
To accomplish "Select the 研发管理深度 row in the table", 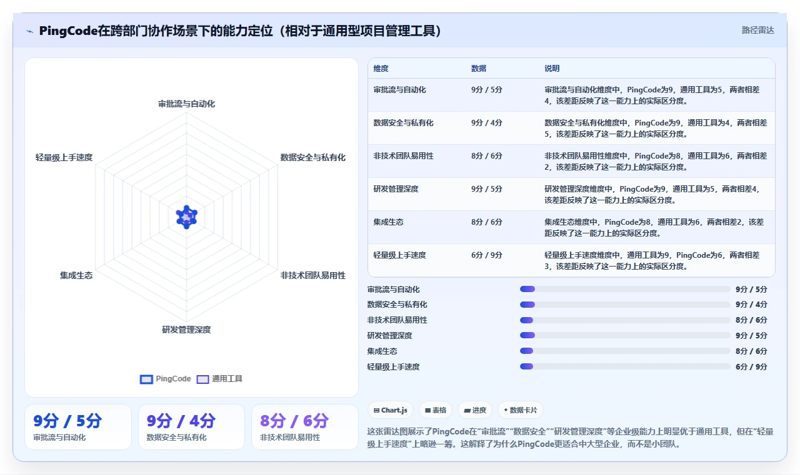I will coord(571,194).
